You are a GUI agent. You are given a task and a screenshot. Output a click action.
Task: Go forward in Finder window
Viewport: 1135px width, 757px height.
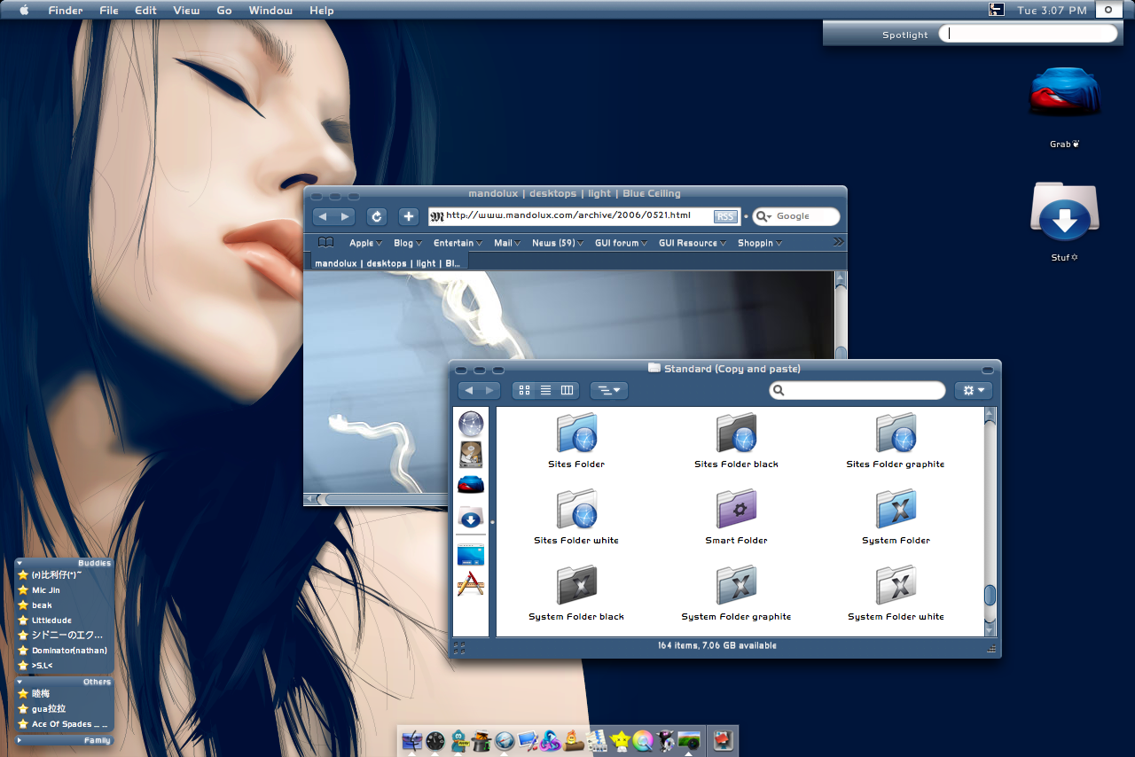(x=490, y=390)
